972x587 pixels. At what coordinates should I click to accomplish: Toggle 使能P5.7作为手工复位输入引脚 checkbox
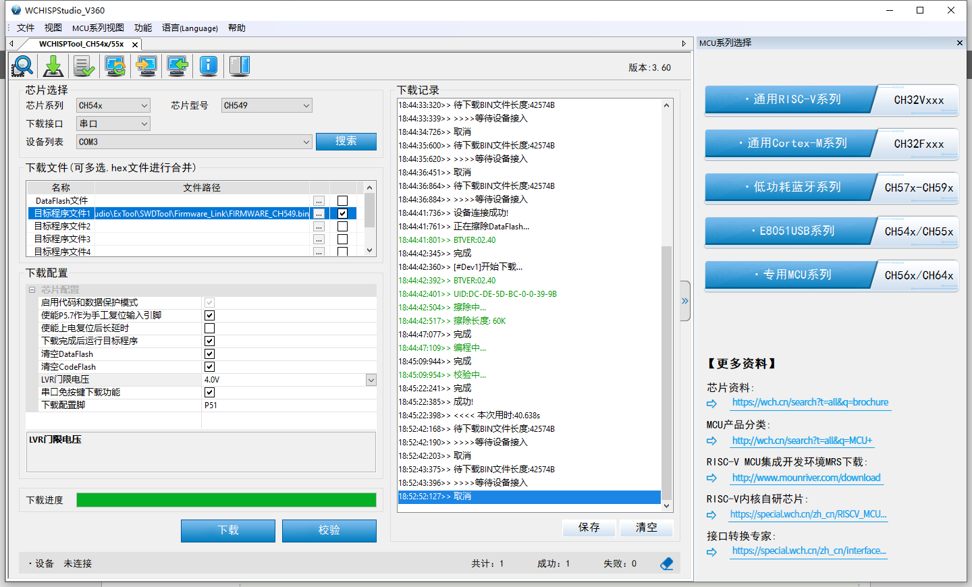(209, 315)
